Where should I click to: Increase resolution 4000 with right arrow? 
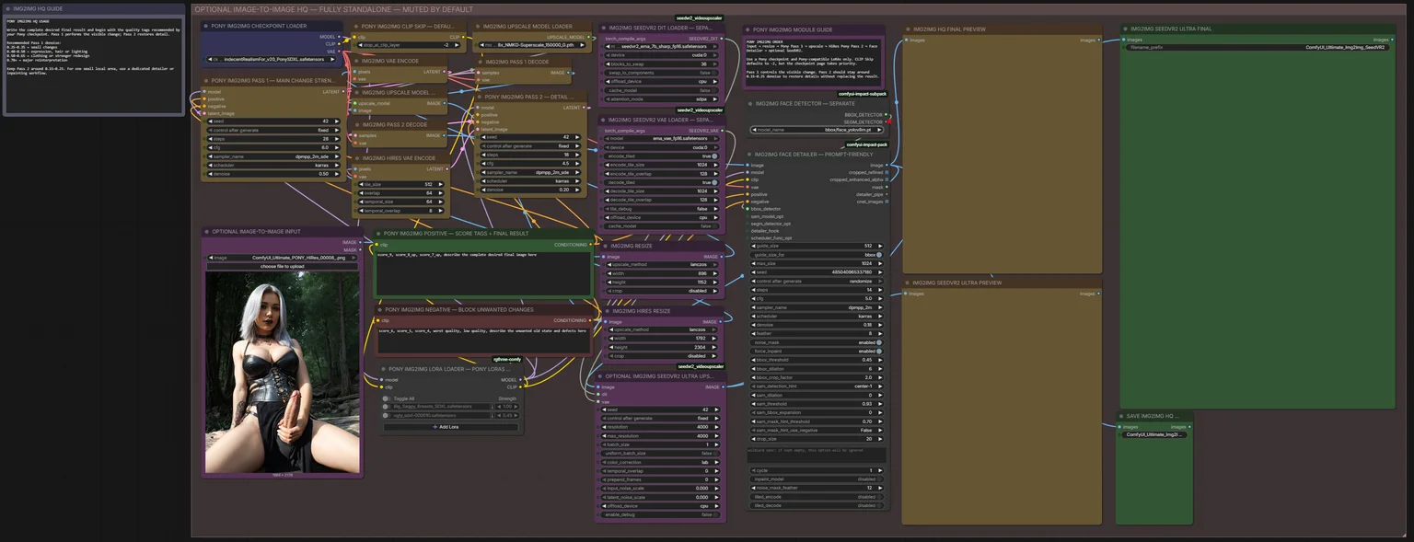(x=718, y=427)
